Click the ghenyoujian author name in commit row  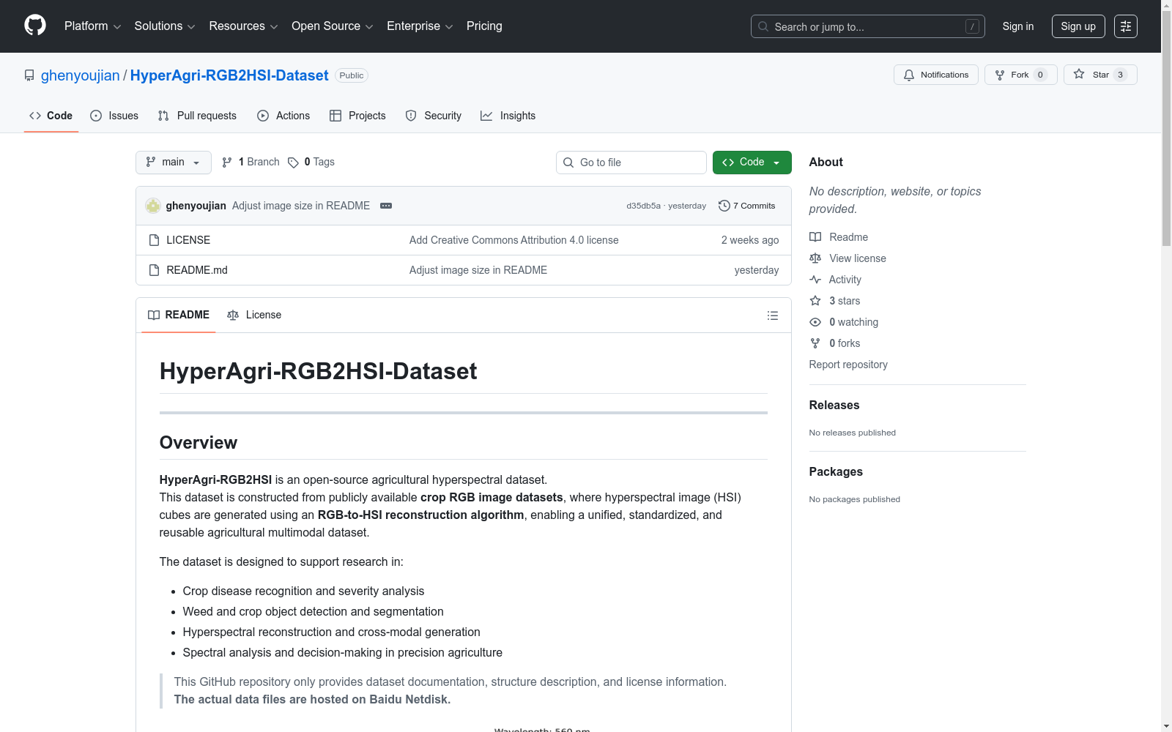pos(196,206)
